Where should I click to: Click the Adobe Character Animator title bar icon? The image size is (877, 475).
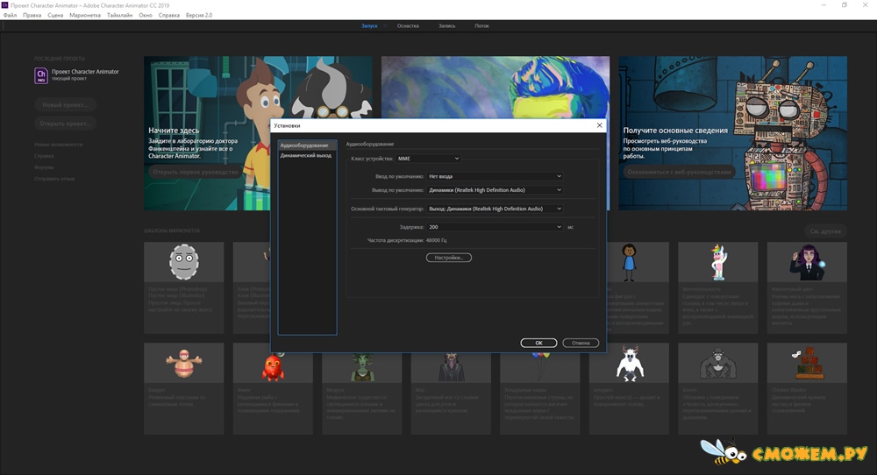pyautogui.click(x=5, y=5)
